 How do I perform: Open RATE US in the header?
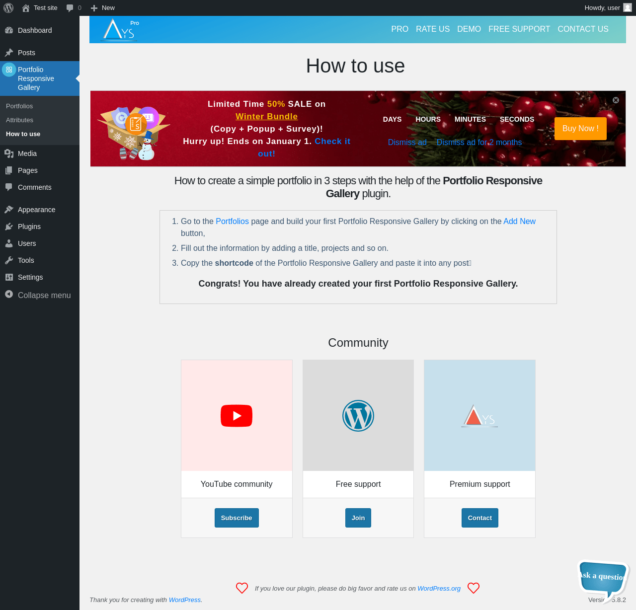point(433,29)
